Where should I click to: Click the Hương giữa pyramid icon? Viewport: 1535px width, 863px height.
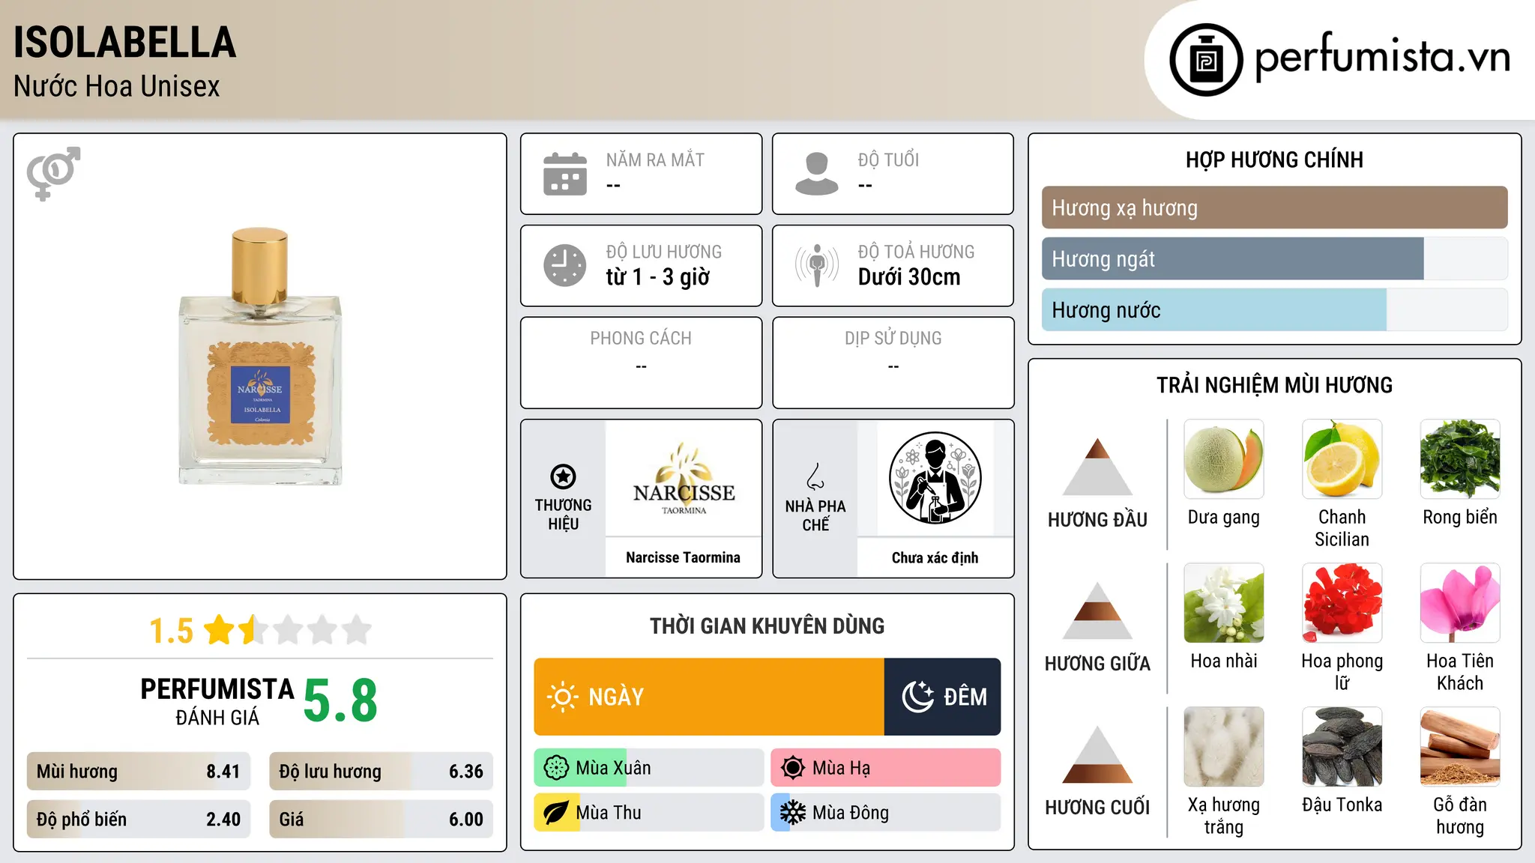pyautogui.click(x=1097, y=611)
